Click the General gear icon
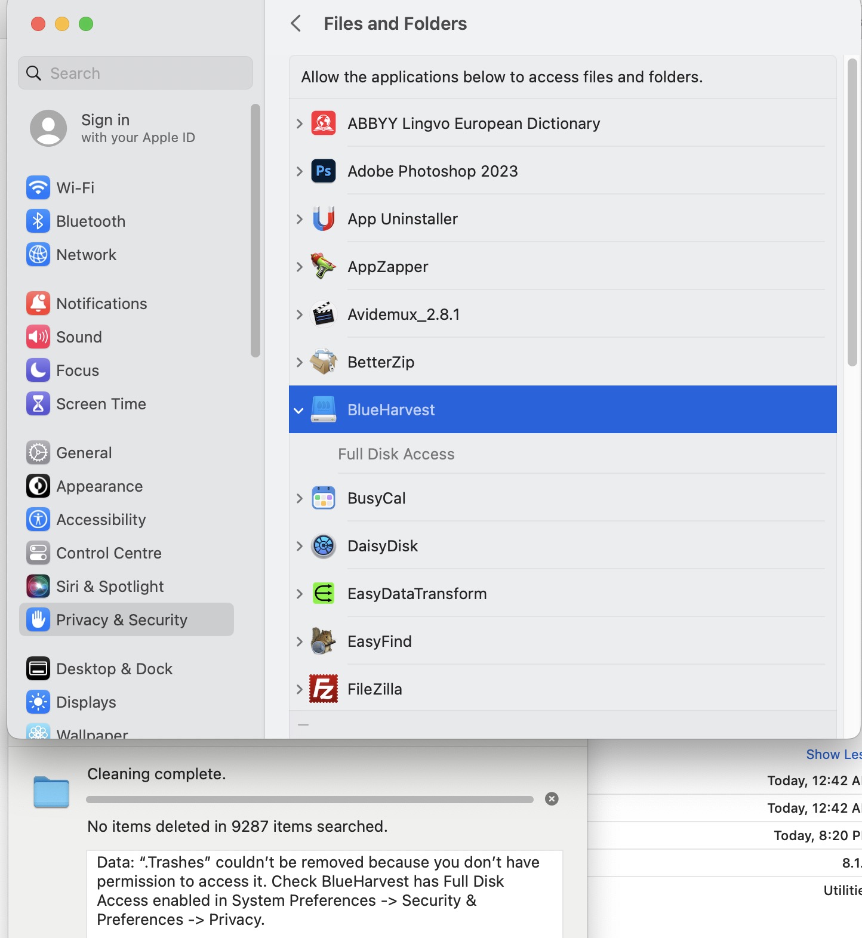Viewport: 862px width, 938px height. coord(38,453)
